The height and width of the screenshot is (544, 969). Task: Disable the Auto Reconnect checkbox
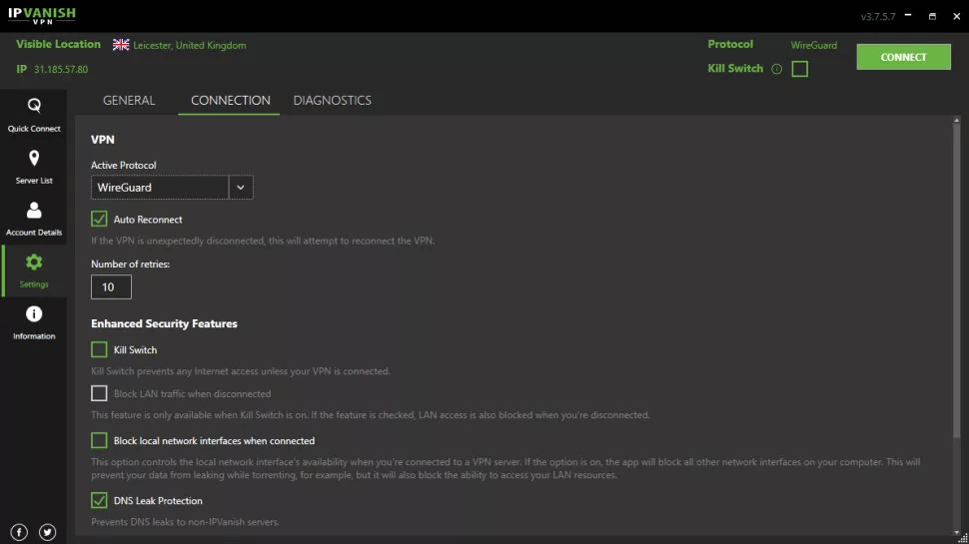click(99, 219)
